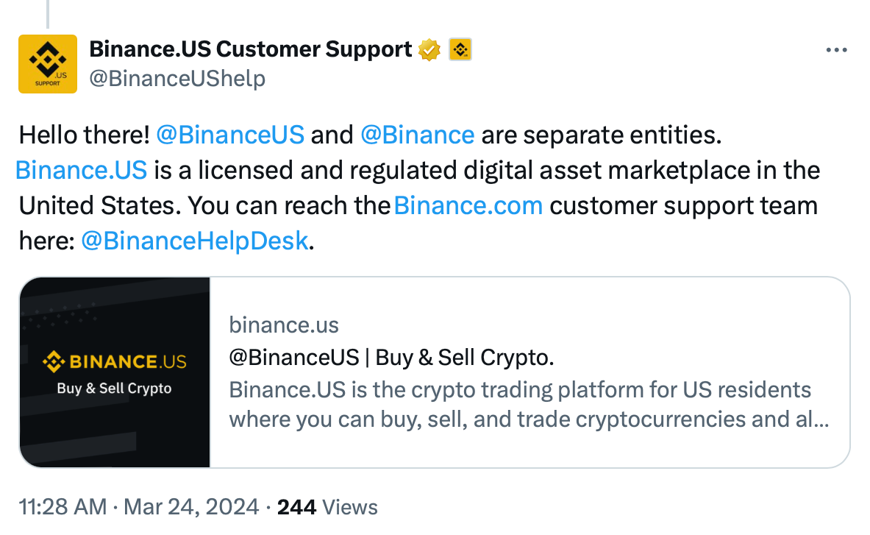Open the Binance.US Customer Support profile name
The width and height of the screenshot is (870, 535).
click(250, 49)
